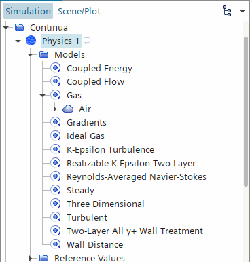Click the Continua folder icon

20,27
